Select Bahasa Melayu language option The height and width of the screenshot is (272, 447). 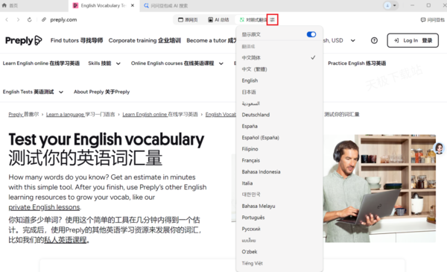click(279, 206)
